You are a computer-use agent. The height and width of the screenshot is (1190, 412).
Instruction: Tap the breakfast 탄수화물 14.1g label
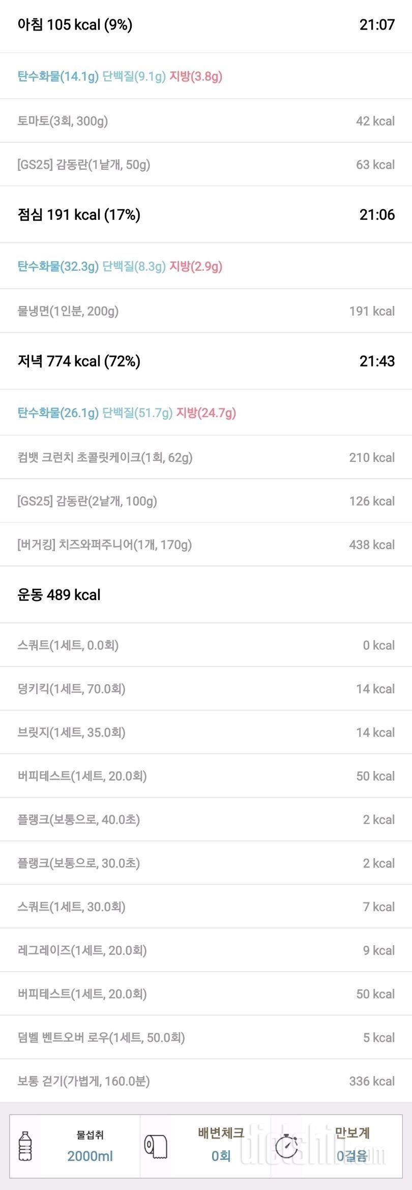point(58,76)
